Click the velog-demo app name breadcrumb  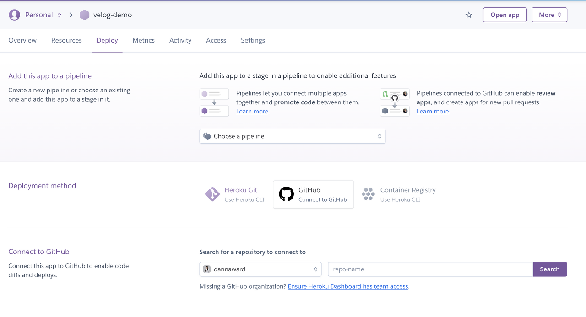(113, 15)
